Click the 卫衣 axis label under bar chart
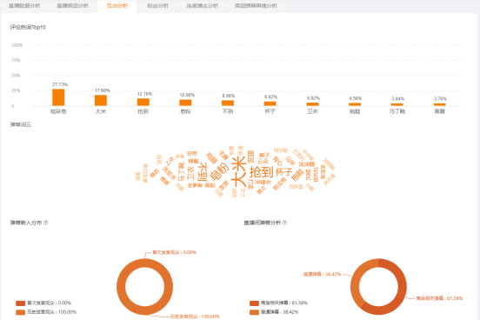This screenshot has height=320, width=480. tap(312, 111)
